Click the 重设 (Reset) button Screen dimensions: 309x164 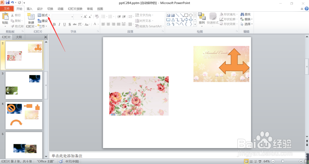click(x=43, y=21)
